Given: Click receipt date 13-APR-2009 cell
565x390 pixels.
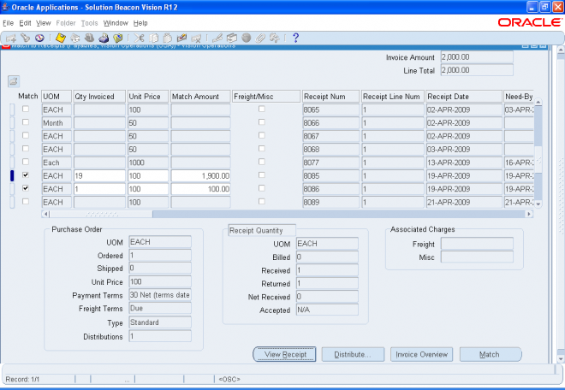Looking at the screenshot, I should [x=464, y=162].
